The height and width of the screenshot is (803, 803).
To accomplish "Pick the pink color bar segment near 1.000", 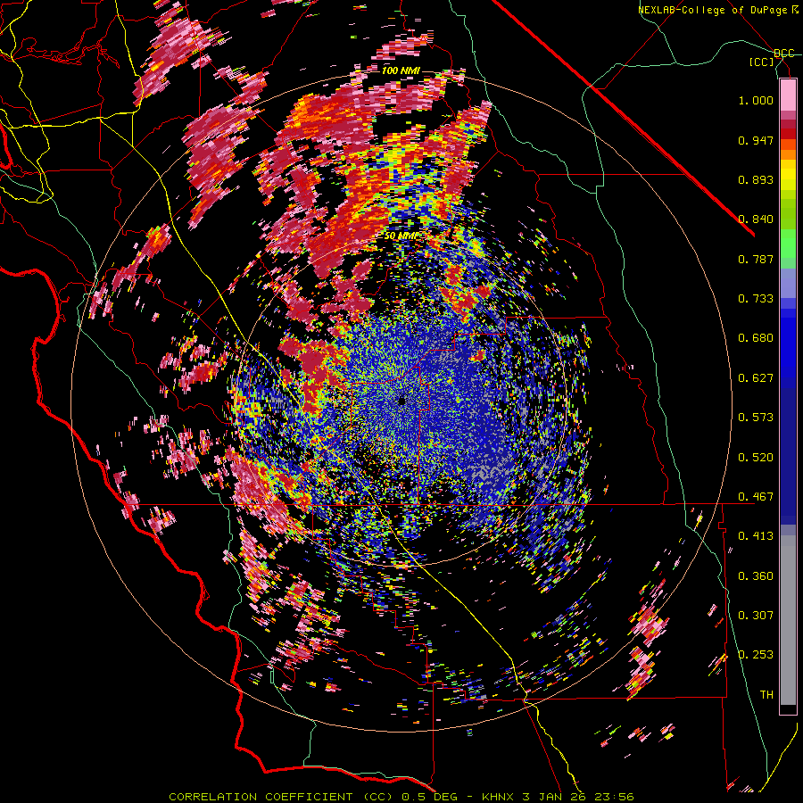I will [788, 95].
